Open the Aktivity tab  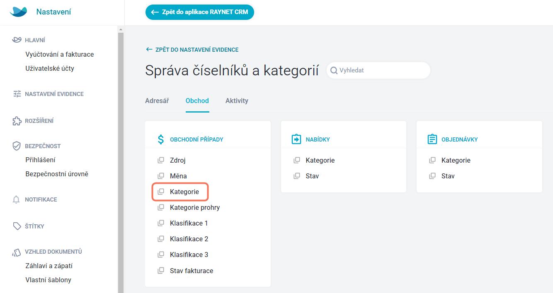click(237, 101)
